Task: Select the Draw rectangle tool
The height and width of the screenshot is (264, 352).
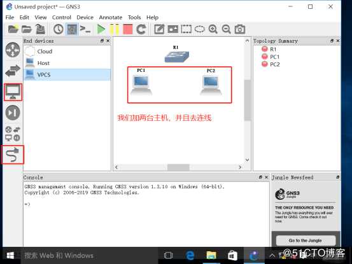Action: point(187,29)
